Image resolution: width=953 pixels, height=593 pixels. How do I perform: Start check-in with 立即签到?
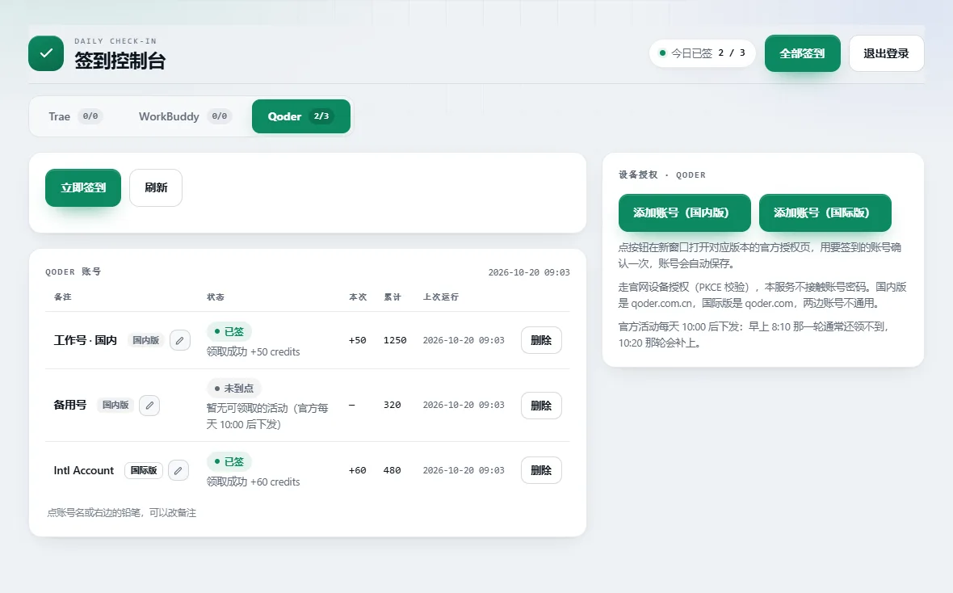(x=83, y=188)
